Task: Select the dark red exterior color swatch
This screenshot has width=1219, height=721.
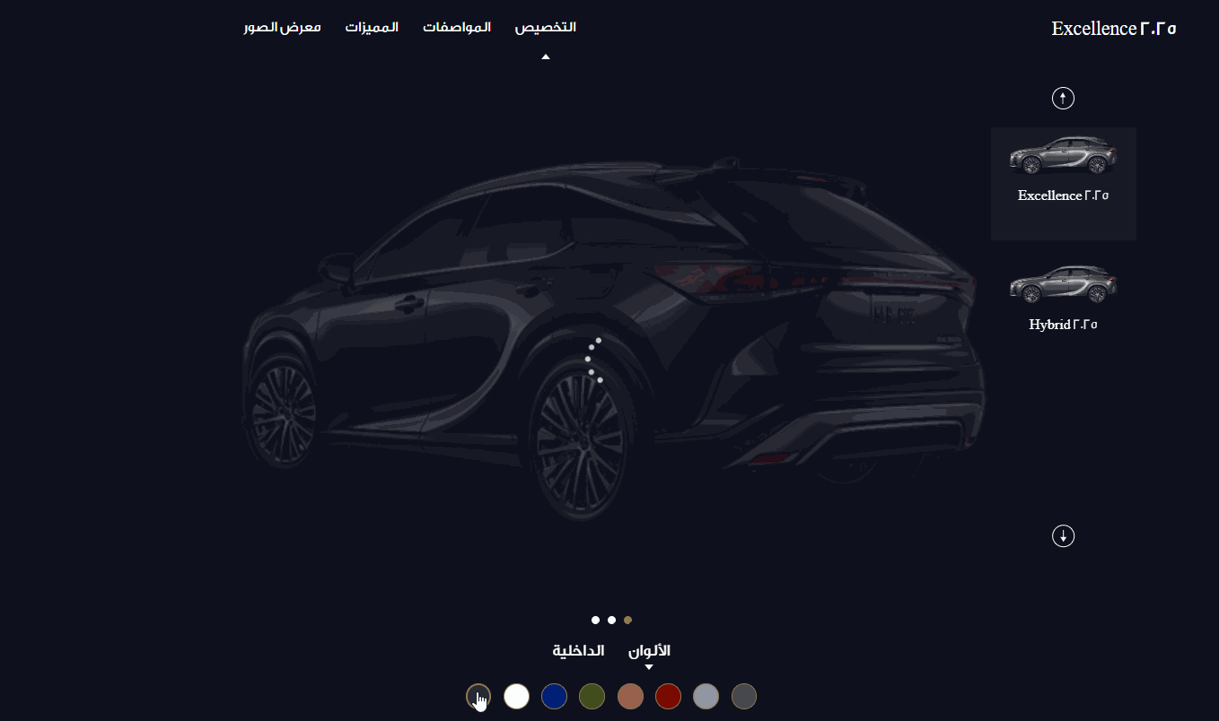Action: (x=668, y=696)
